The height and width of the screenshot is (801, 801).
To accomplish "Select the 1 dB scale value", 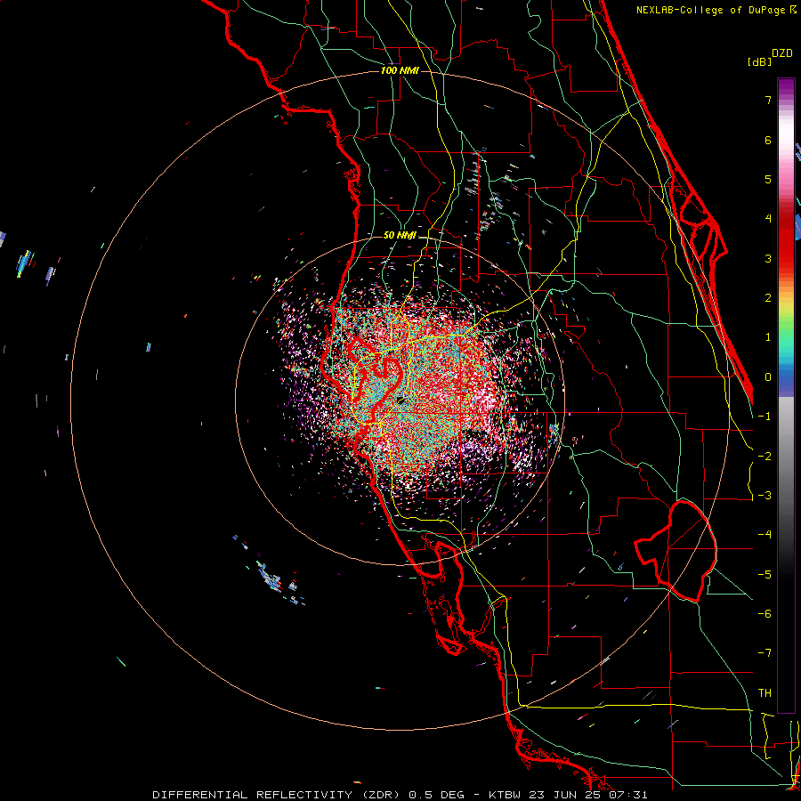I will pyautogui.click(x=768, y=337).
